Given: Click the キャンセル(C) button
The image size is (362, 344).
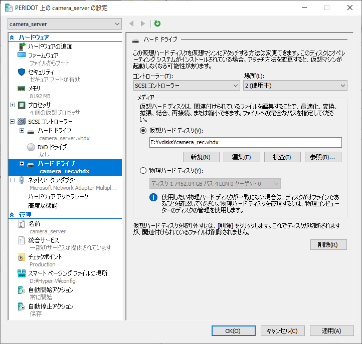Looking at the screenshot, I should click(x=283, y=331).
